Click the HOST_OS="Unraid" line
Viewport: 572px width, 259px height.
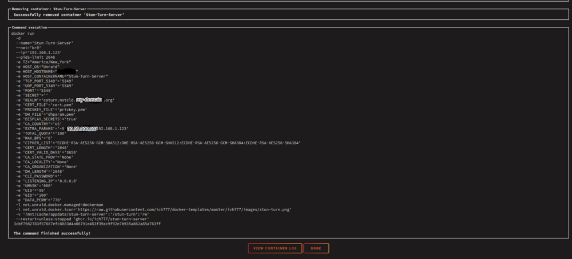coord(38,67)
